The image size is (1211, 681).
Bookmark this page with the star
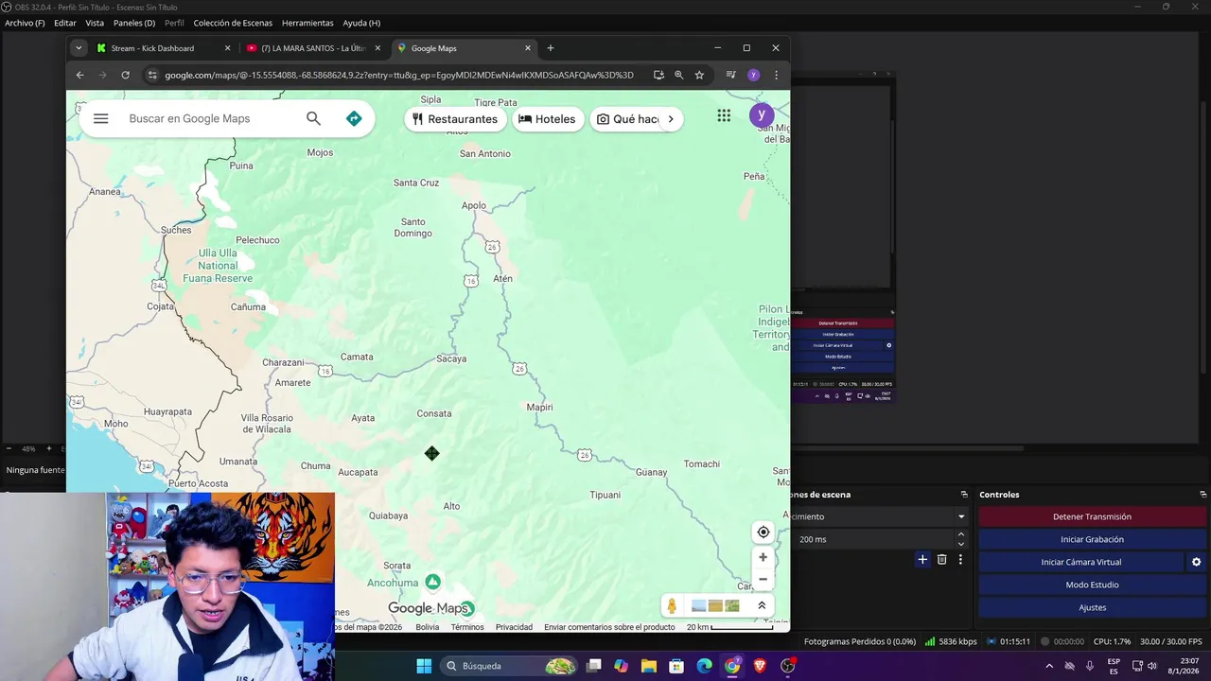pyautogui.click(x=699, y=75)
